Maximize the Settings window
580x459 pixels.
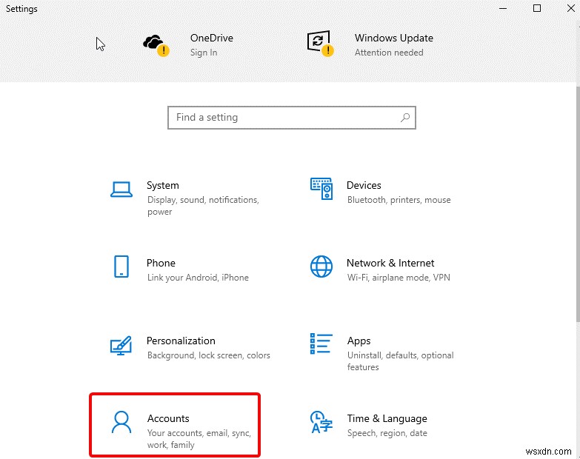click(537, 8)
